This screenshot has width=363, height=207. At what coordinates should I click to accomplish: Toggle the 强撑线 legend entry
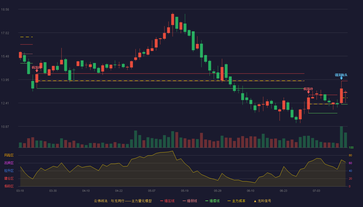pyautogui.click(x=212, y=201)
